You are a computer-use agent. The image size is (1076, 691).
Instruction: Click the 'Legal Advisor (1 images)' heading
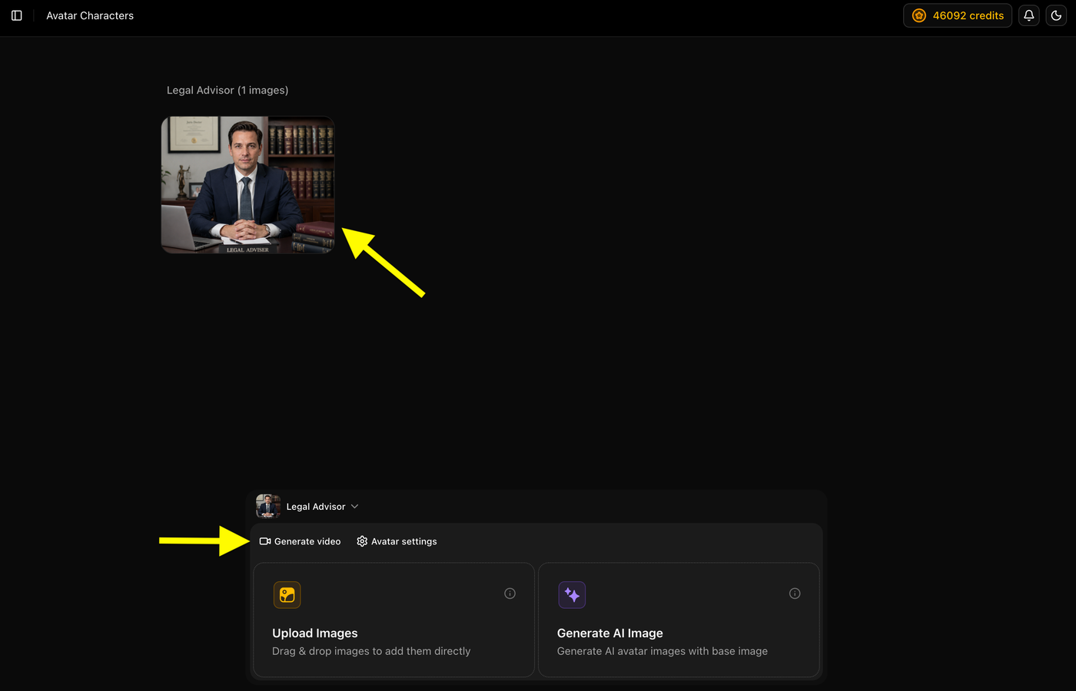pos(227,90)
